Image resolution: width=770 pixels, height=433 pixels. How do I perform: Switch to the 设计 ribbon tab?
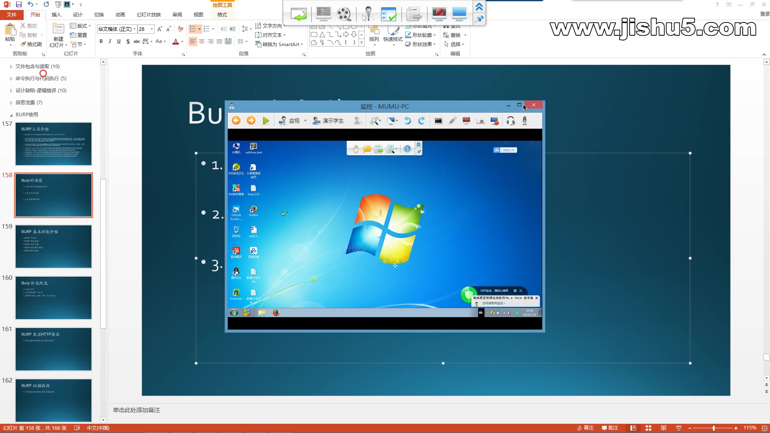(77, 14)
